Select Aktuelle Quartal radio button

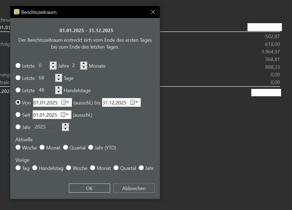(x=66, y=147)
